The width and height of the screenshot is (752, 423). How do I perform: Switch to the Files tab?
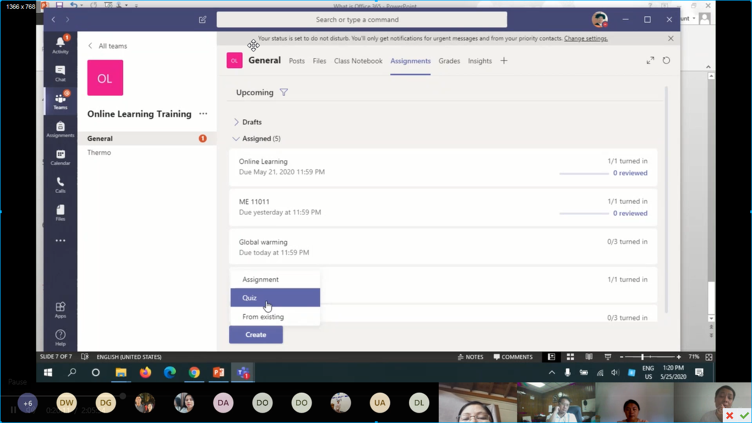[x=319, y=61]
